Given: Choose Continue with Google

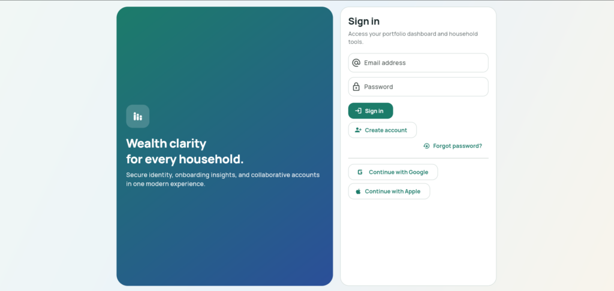Looking at the screenshot, I should [x=393, y=172].
